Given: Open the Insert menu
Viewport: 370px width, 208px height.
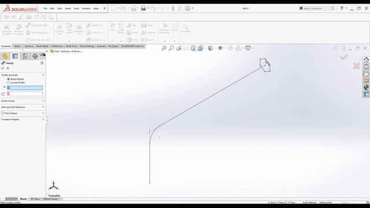Looking at the screenshot, I should (x=68, y=9).
